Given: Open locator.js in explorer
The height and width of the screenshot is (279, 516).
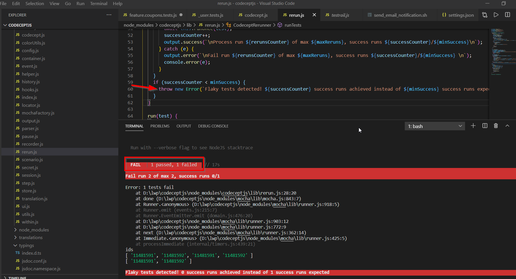Looking at the screenshot, I should click(x=31, y=105).
